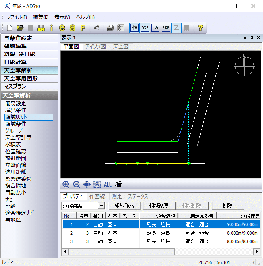Click the Undo arrow icon
This screenshot has width=263, height=266.
point(97,28)
